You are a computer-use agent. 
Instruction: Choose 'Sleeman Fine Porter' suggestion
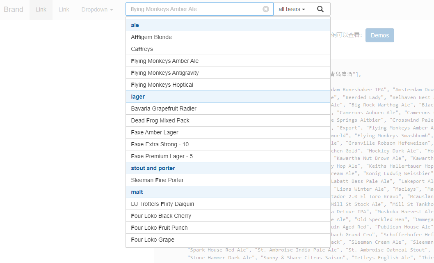(228, 180)
